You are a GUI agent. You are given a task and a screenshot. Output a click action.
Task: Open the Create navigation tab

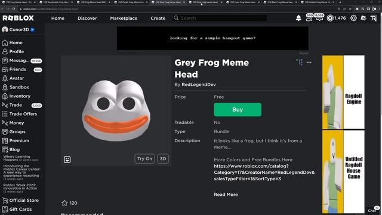[x=158, y=19]
